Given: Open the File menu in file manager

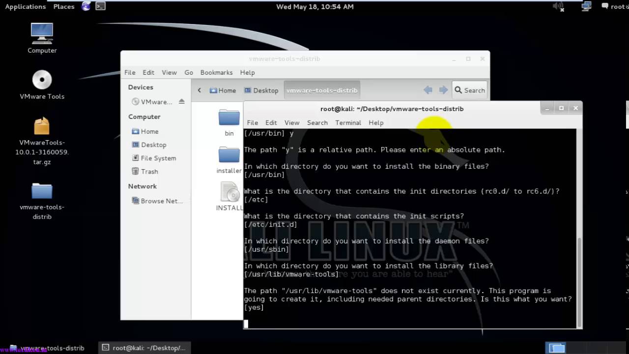Looking at the screenshot, I should (130, 72).
